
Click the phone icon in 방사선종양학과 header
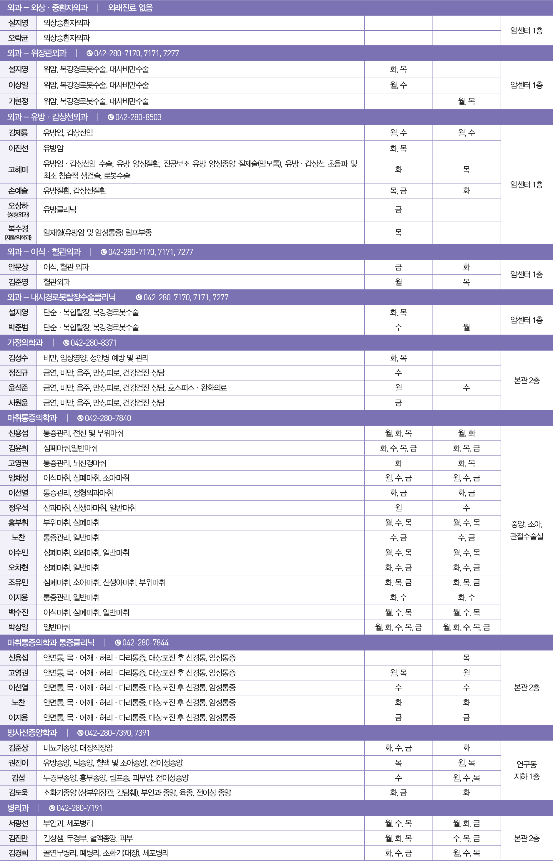click(x=80, y=733)
